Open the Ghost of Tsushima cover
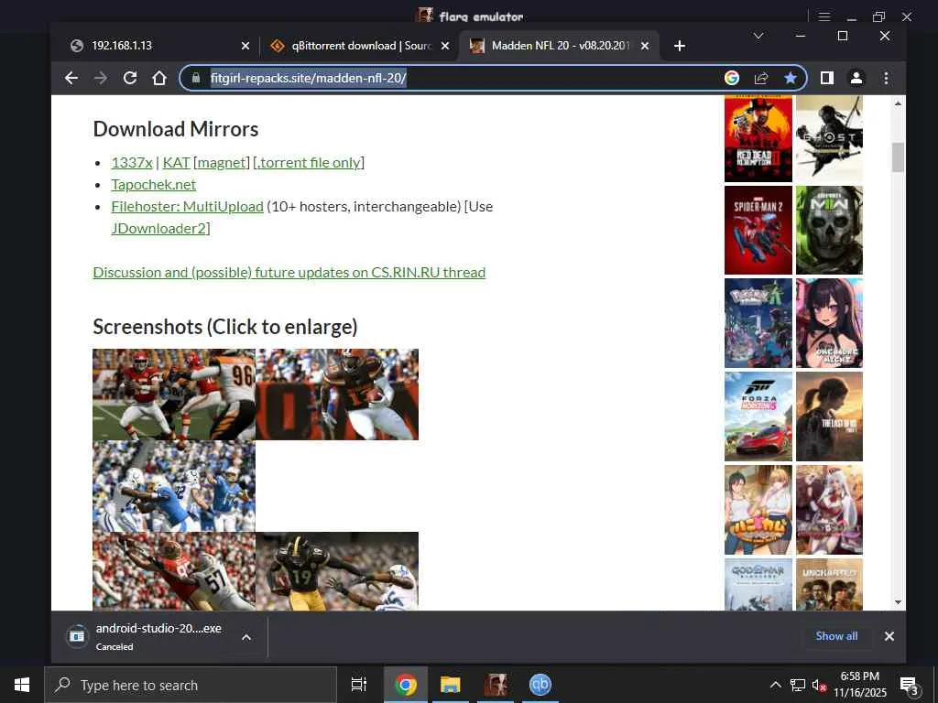Screen dimensions: 938x703 coord(829,139)
